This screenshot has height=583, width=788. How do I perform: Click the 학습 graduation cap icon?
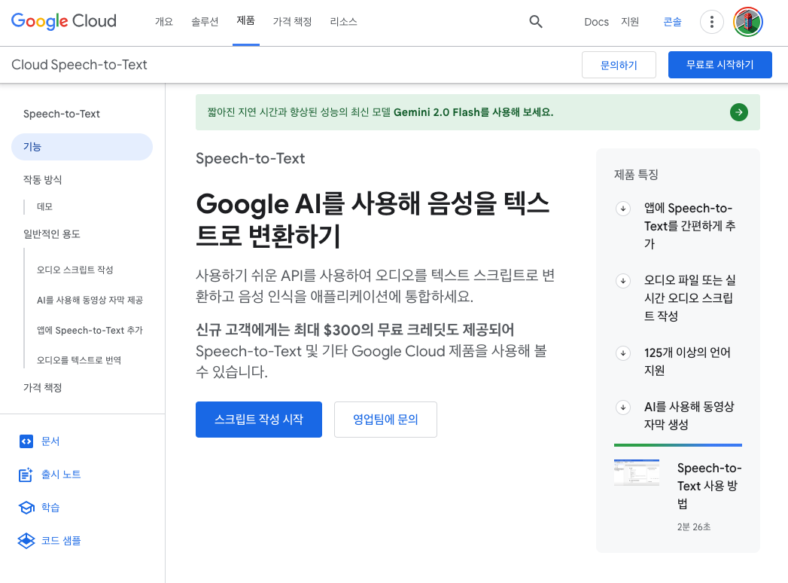[x=26, y=508]
